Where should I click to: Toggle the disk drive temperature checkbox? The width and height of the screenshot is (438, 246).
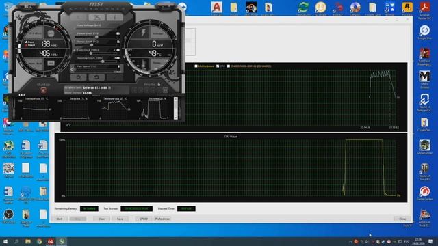pyautogui.click(x=229, y=66)
